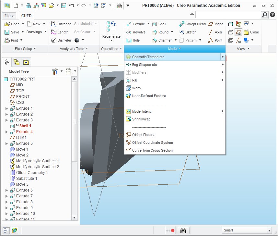Open Cosmetic Thread etc submenu

(x=175, y=57)
